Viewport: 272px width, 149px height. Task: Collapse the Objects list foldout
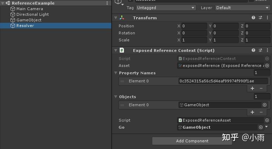[116, 97]
